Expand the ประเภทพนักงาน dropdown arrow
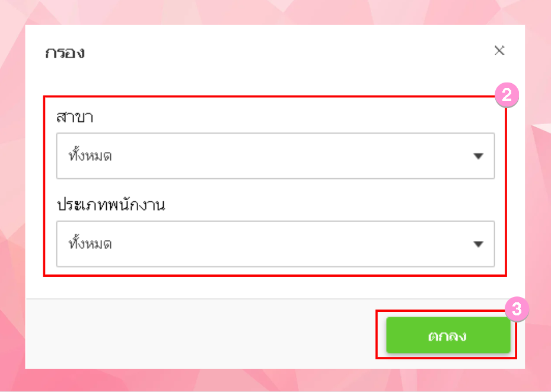551x392 pixels. click(x=478, y=244)
